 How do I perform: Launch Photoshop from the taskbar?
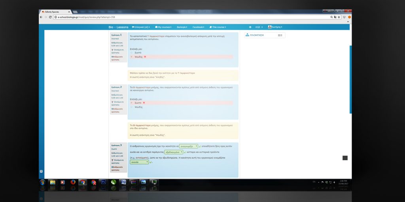(103, 182)
